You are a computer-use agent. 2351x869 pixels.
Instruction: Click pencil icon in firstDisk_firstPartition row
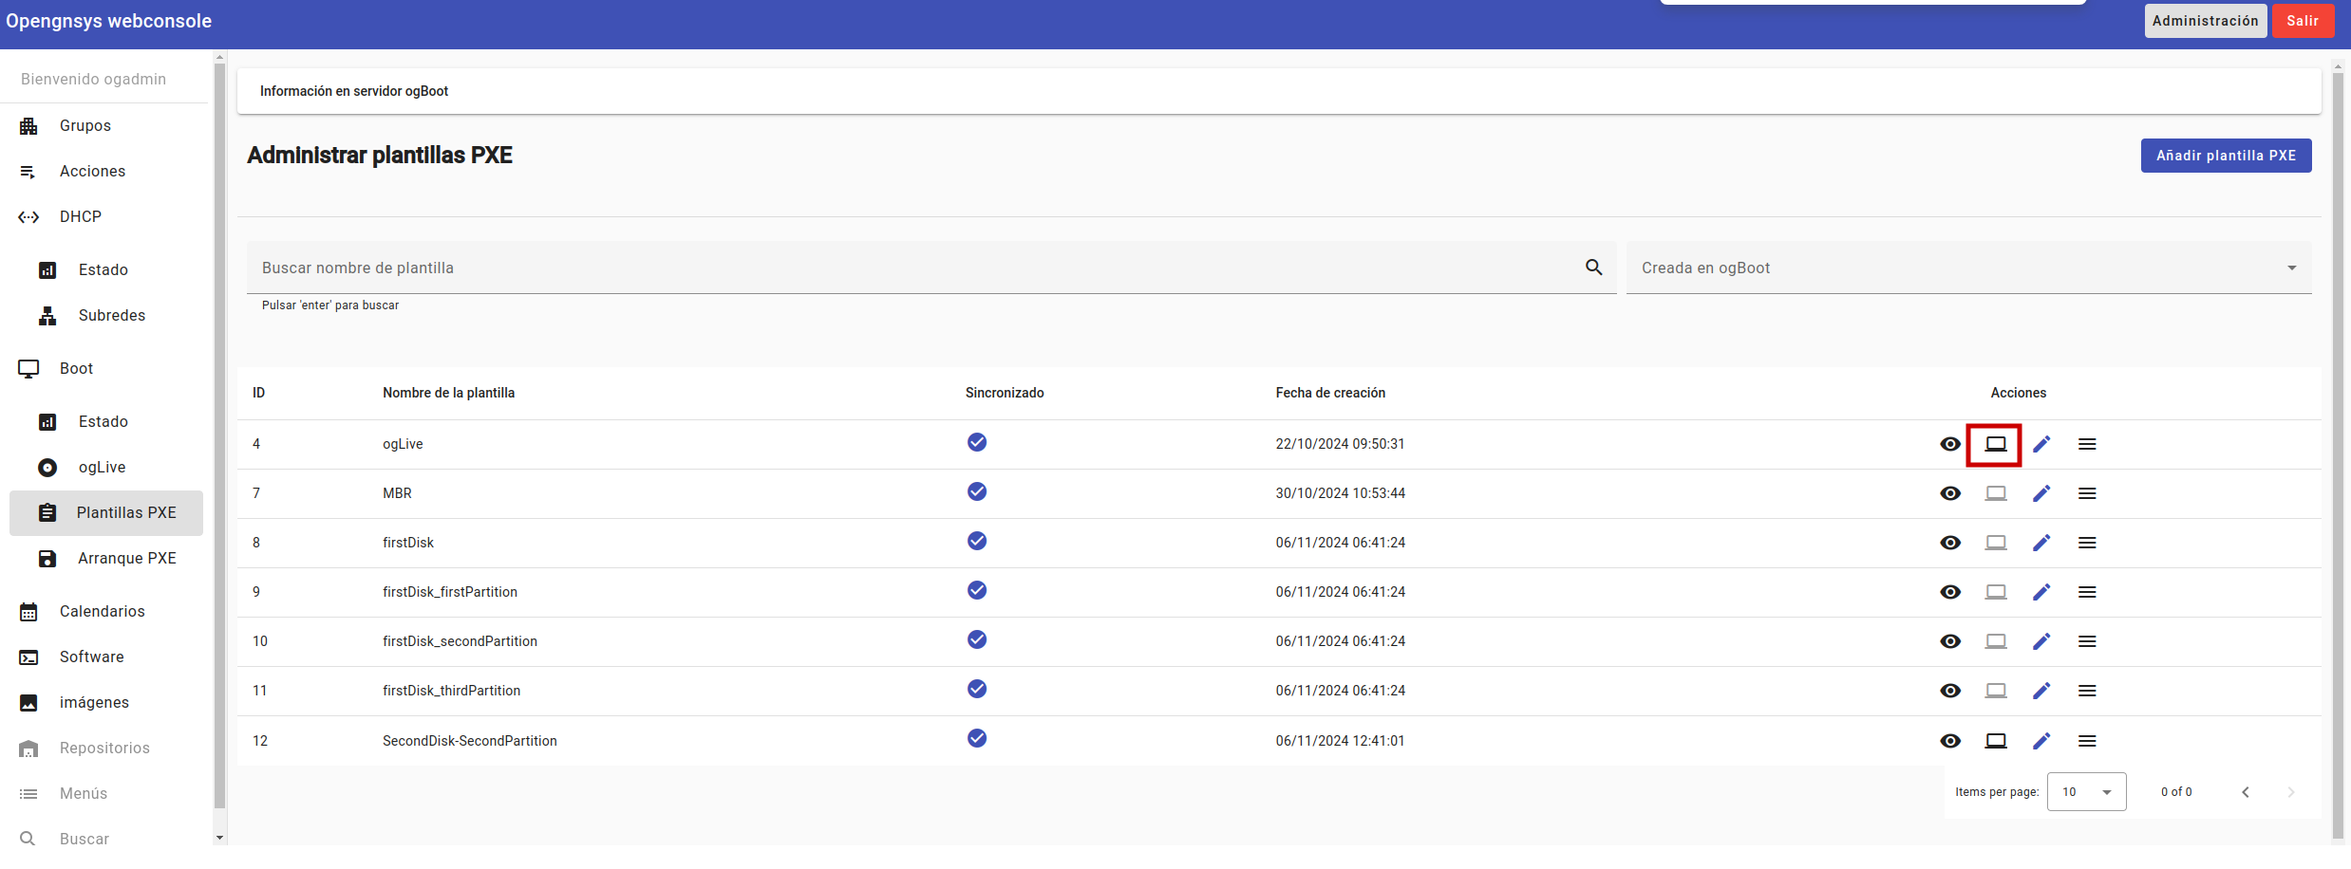coord(2041,592)
